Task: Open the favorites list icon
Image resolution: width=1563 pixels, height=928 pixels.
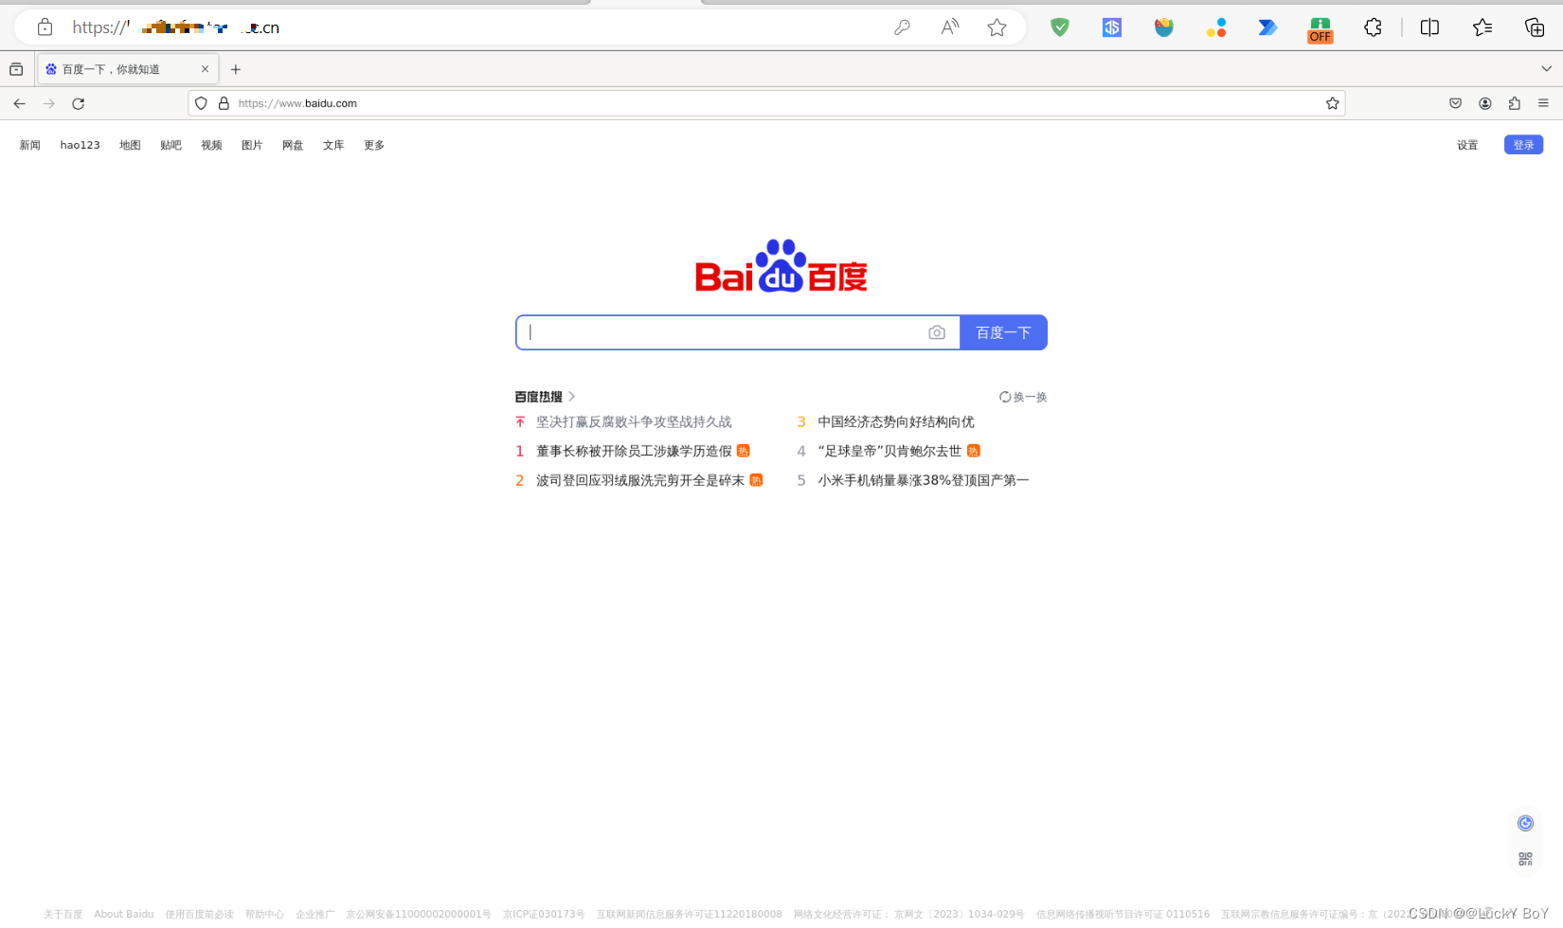Action: (1482, 27)
